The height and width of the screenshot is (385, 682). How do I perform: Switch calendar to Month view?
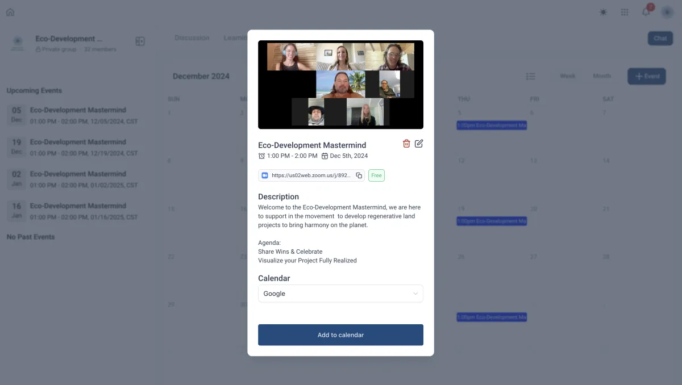click(602, 76)
